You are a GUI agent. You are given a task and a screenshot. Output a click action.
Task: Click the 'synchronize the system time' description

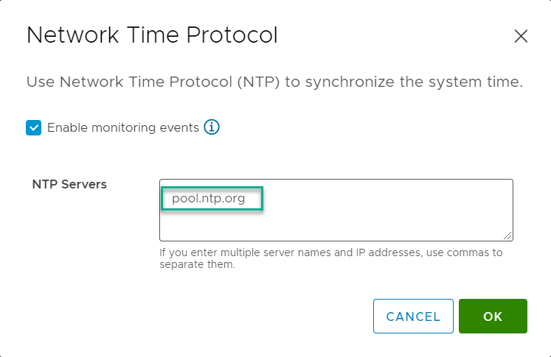tap(403, 82)
